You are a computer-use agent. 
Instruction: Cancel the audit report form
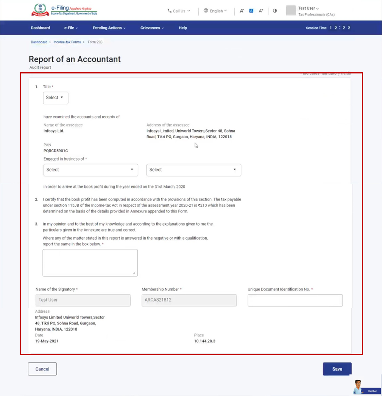(42, 369)
